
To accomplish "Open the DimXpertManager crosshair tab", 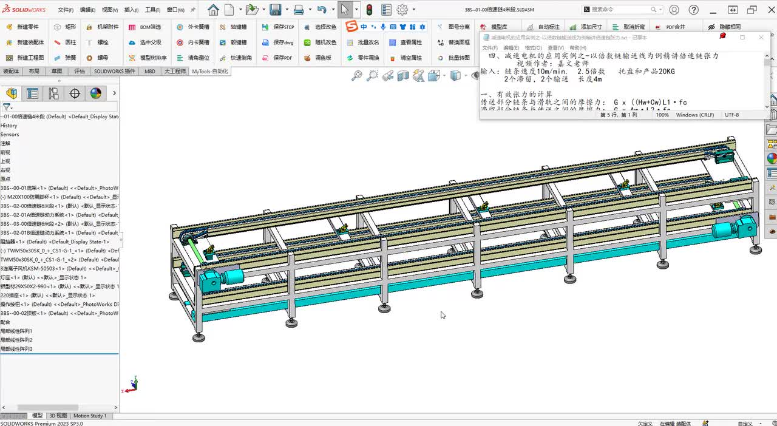I will [x=75, y=93].
